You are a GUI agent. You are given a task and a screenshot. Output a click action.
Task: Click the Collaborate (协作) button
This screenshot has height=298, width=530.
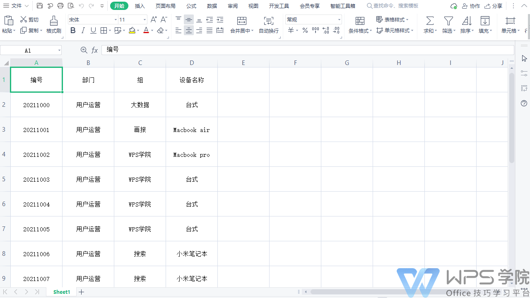(x=471, y=6)
